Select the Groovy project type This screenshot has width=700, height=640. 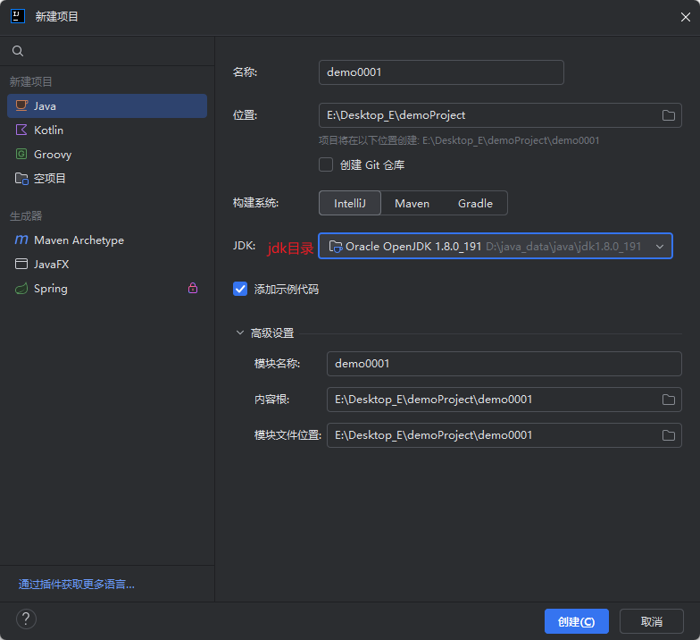(107, 154)
